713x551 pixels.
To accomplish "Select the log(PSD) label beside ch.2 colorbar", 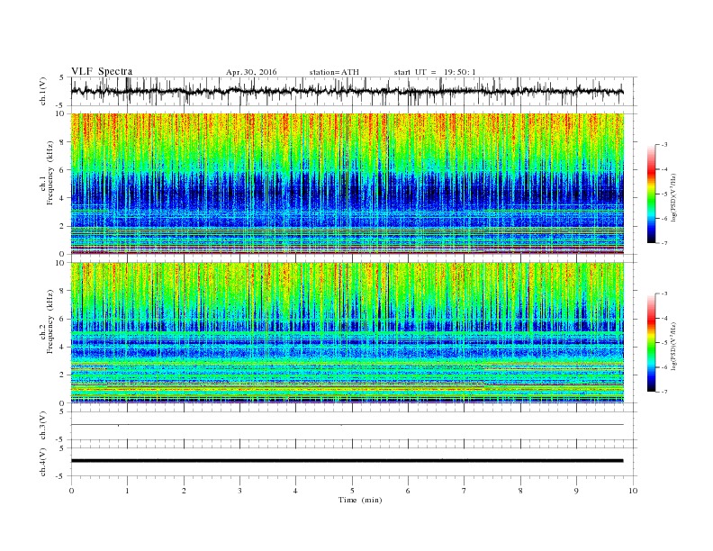I will coord(675,346).
